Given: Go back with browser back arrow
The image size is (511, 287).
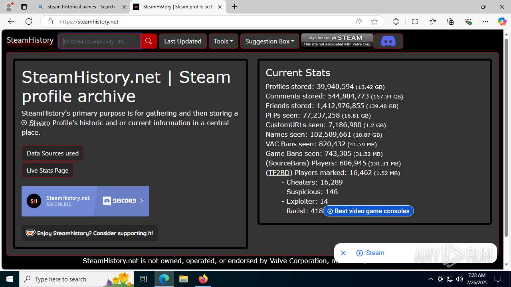Looking at the screenshot, I should [x=11, y=22].
